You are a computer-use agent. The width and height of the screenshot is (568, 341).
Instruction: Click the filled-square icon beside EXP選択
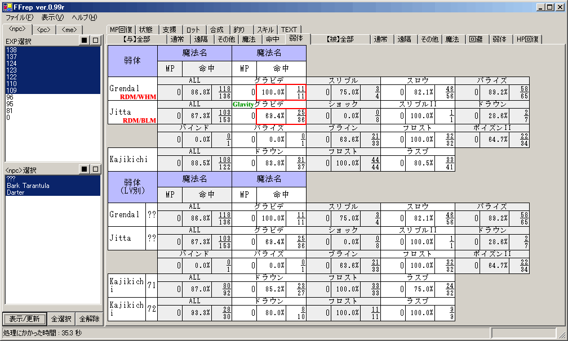coord(84,41)
